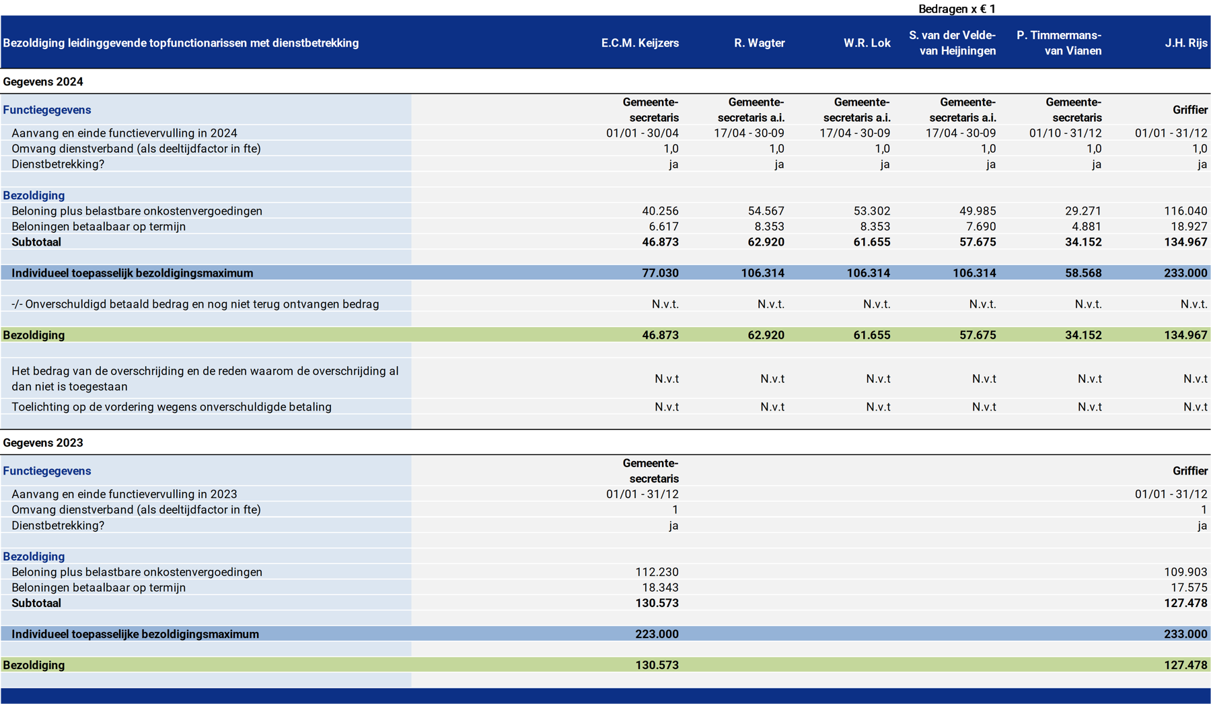
Task: Click the 116.040 beloning value
Action: coord(1185,211)
